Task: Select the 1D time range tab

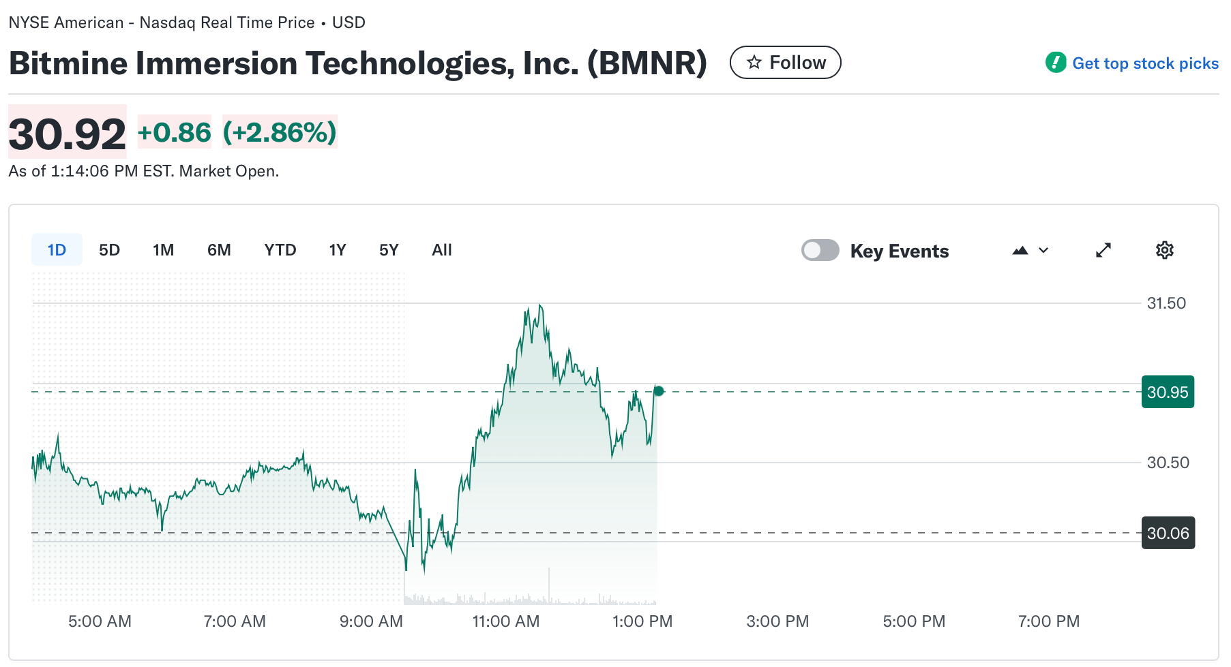Action: 57,250
